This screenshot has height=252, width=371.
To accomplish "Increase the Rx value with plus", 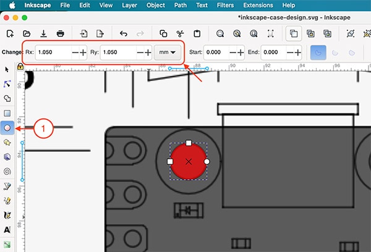I will click(83, 53).
